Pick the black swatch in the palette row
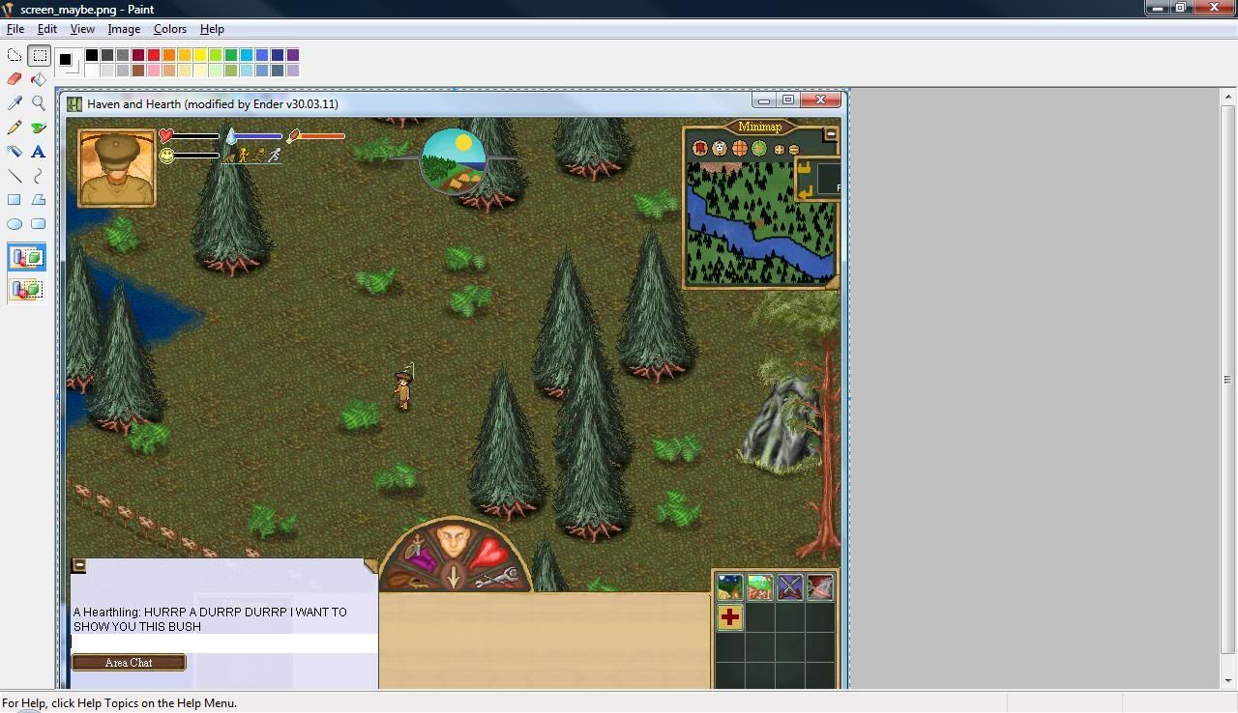1238x713 pixels. tap(92, 55)
